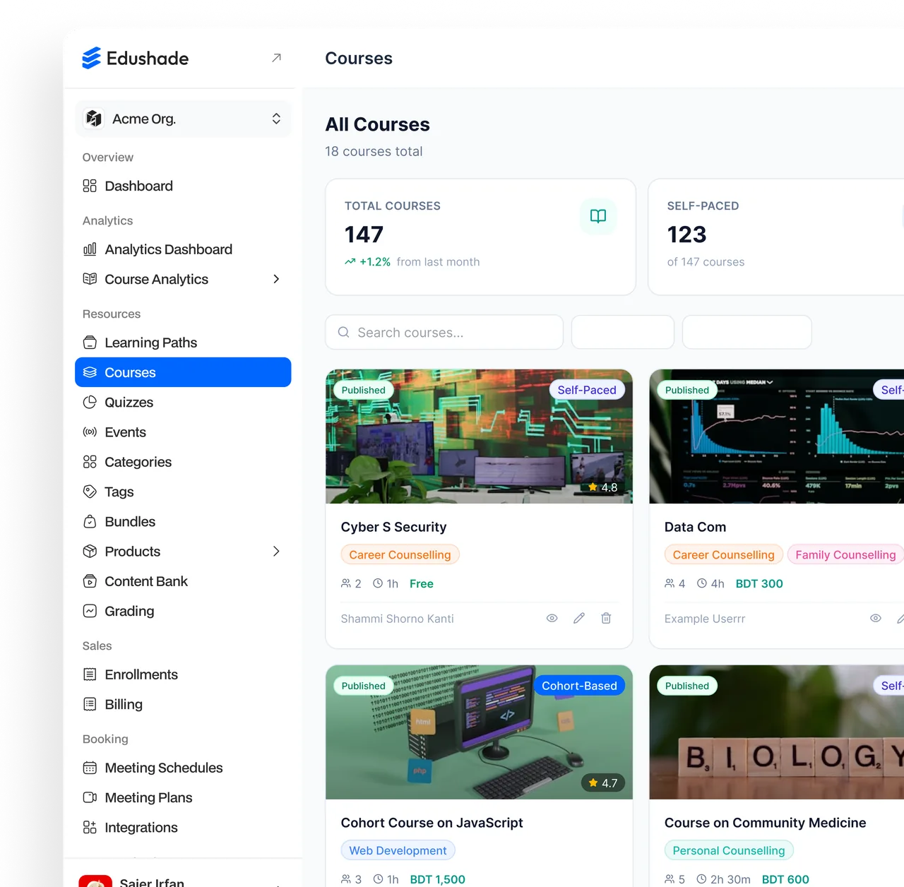The width and height of the screenshot is (904, 887).
Task: Click the 4.8 rating on Cyber S Security
Action: (x=603, y=487)
